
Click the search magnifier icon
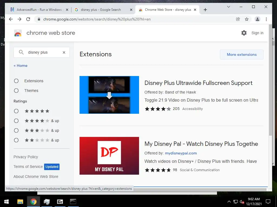point(21,52)
